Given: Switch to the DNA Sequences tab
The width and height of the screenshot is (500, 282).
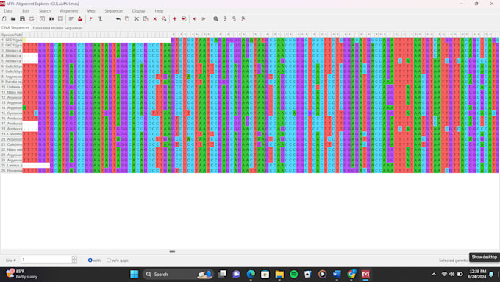Looking at the screenshot, I should [15, 28].
